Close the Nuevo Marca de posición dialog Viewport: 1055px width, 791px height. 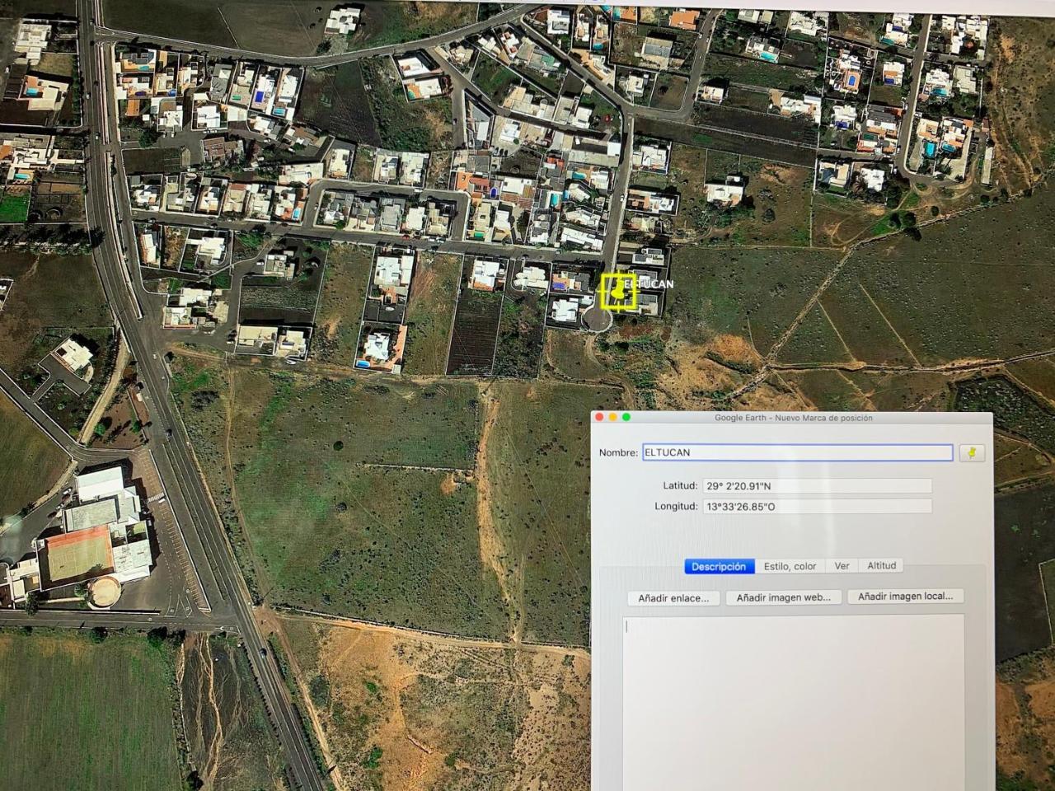600,418
